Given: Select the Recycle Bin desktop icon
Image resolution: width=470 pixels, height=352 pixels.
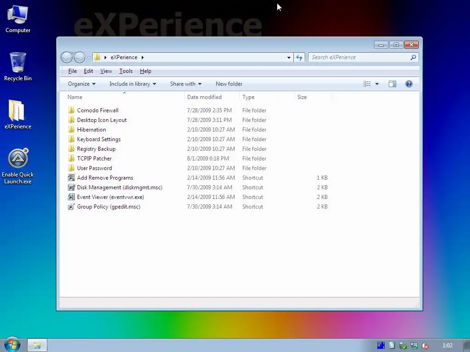Looking at the screenshot, I should [18, 66].
